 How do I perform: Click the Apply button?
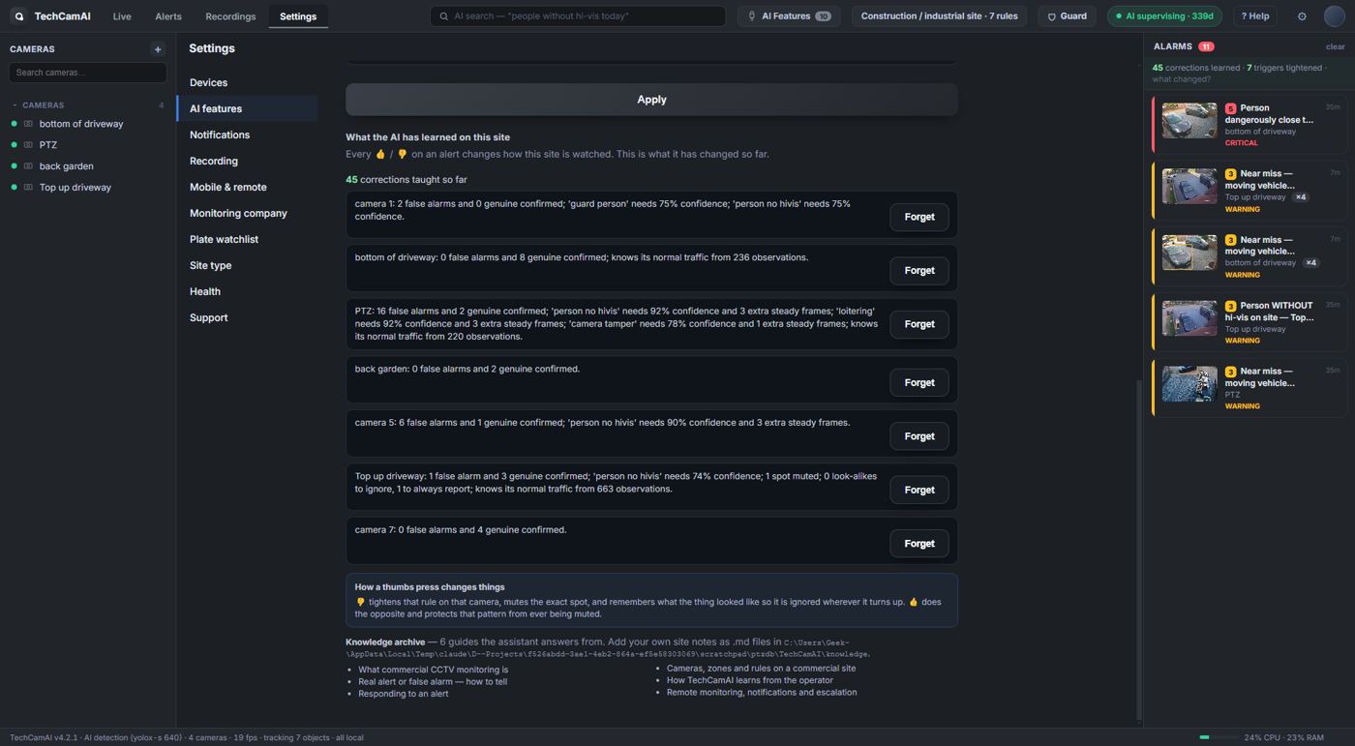coord(651,100)
